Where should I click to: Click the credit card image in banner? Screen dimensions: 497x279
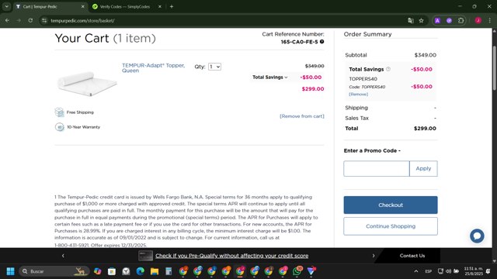point(145,256)
